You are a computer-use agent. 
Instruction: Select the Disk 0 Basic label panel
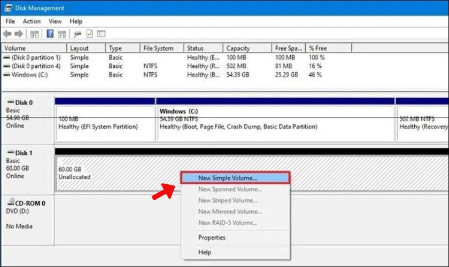[27, 119]
